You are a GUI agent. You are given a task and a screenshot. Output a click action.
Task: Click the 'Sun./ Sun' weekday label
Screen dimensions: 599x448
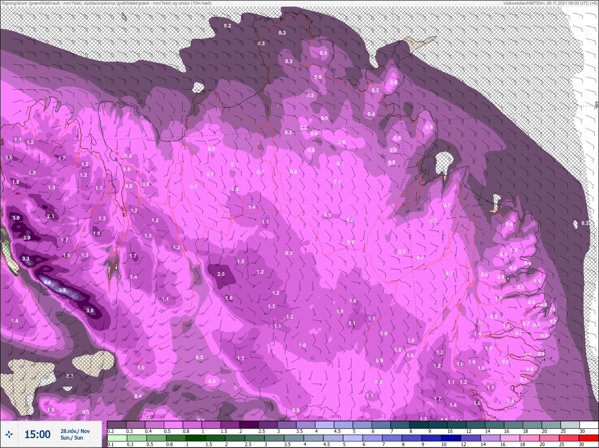pyautogui.click(x=72, y=438)
